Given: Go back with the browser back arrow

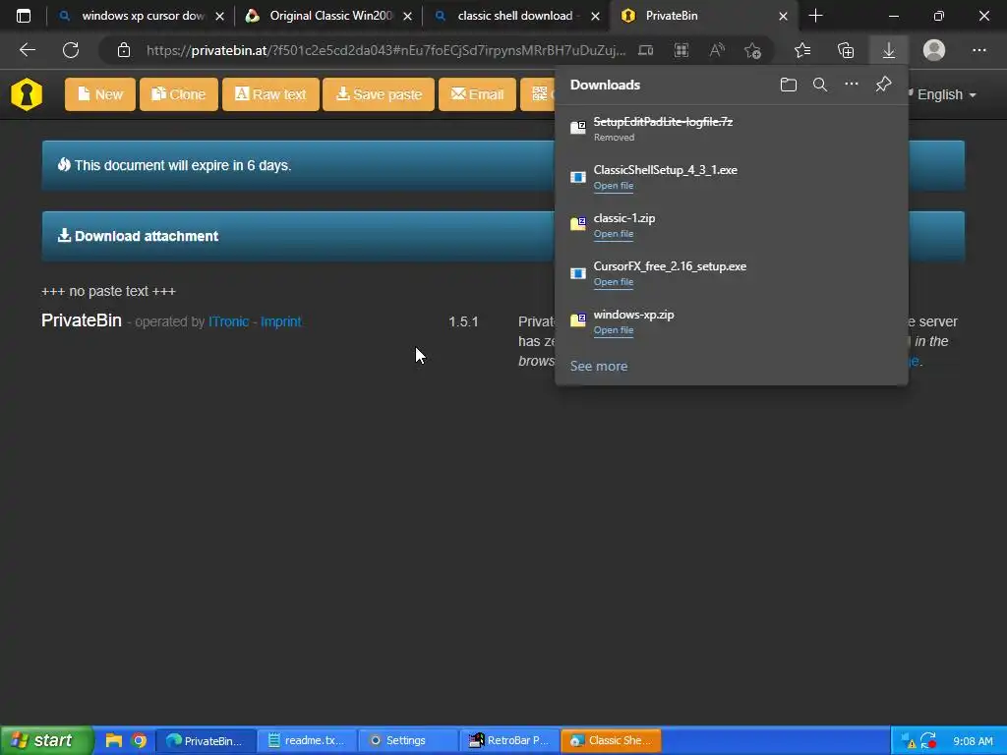Looking at the screenshot, I should click(x=27, y=50).
